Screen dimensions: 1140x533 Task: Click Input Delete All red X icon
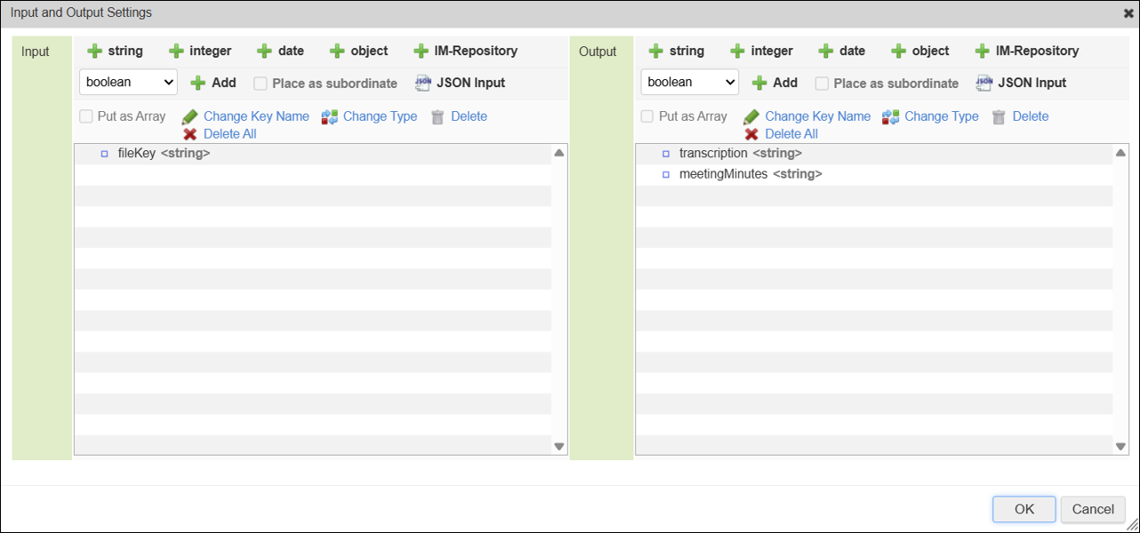[x=189, y=134]
